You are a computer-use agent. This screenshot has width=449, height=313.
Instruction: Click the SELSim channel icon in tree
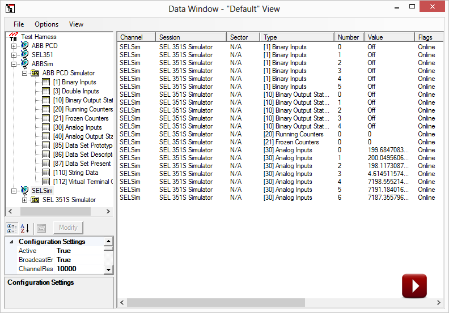pyautogui.click(x=24, y=191)
